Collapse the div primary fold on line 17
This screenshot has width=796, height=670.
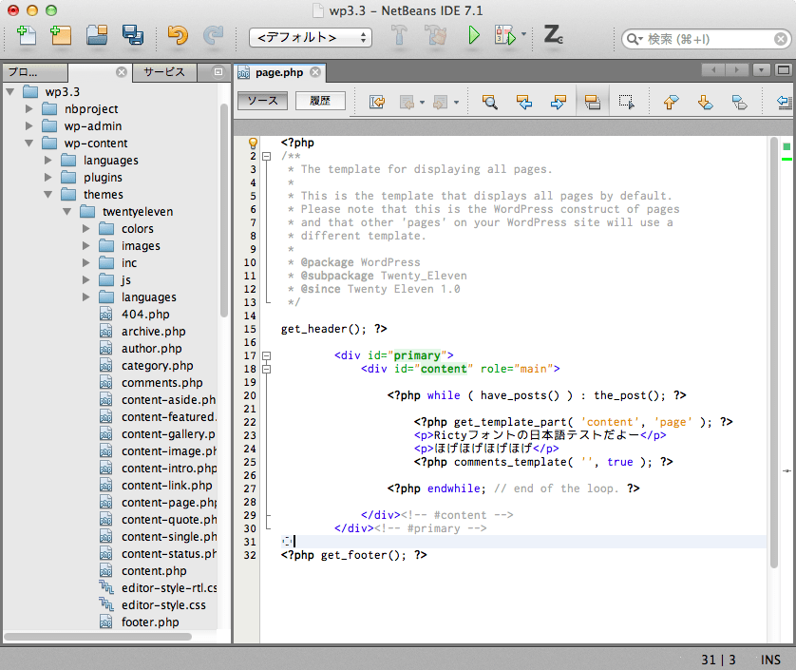(266, 355)
